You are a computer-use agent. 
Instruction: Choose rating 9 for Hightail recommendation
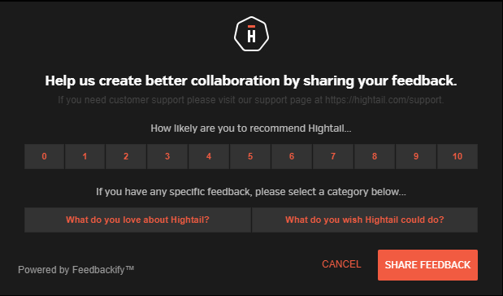click(x=416, y=156)
